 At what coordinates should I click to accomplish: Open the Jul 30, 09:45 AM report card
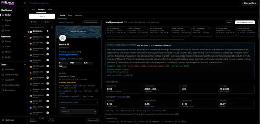(x=137, y=31)
